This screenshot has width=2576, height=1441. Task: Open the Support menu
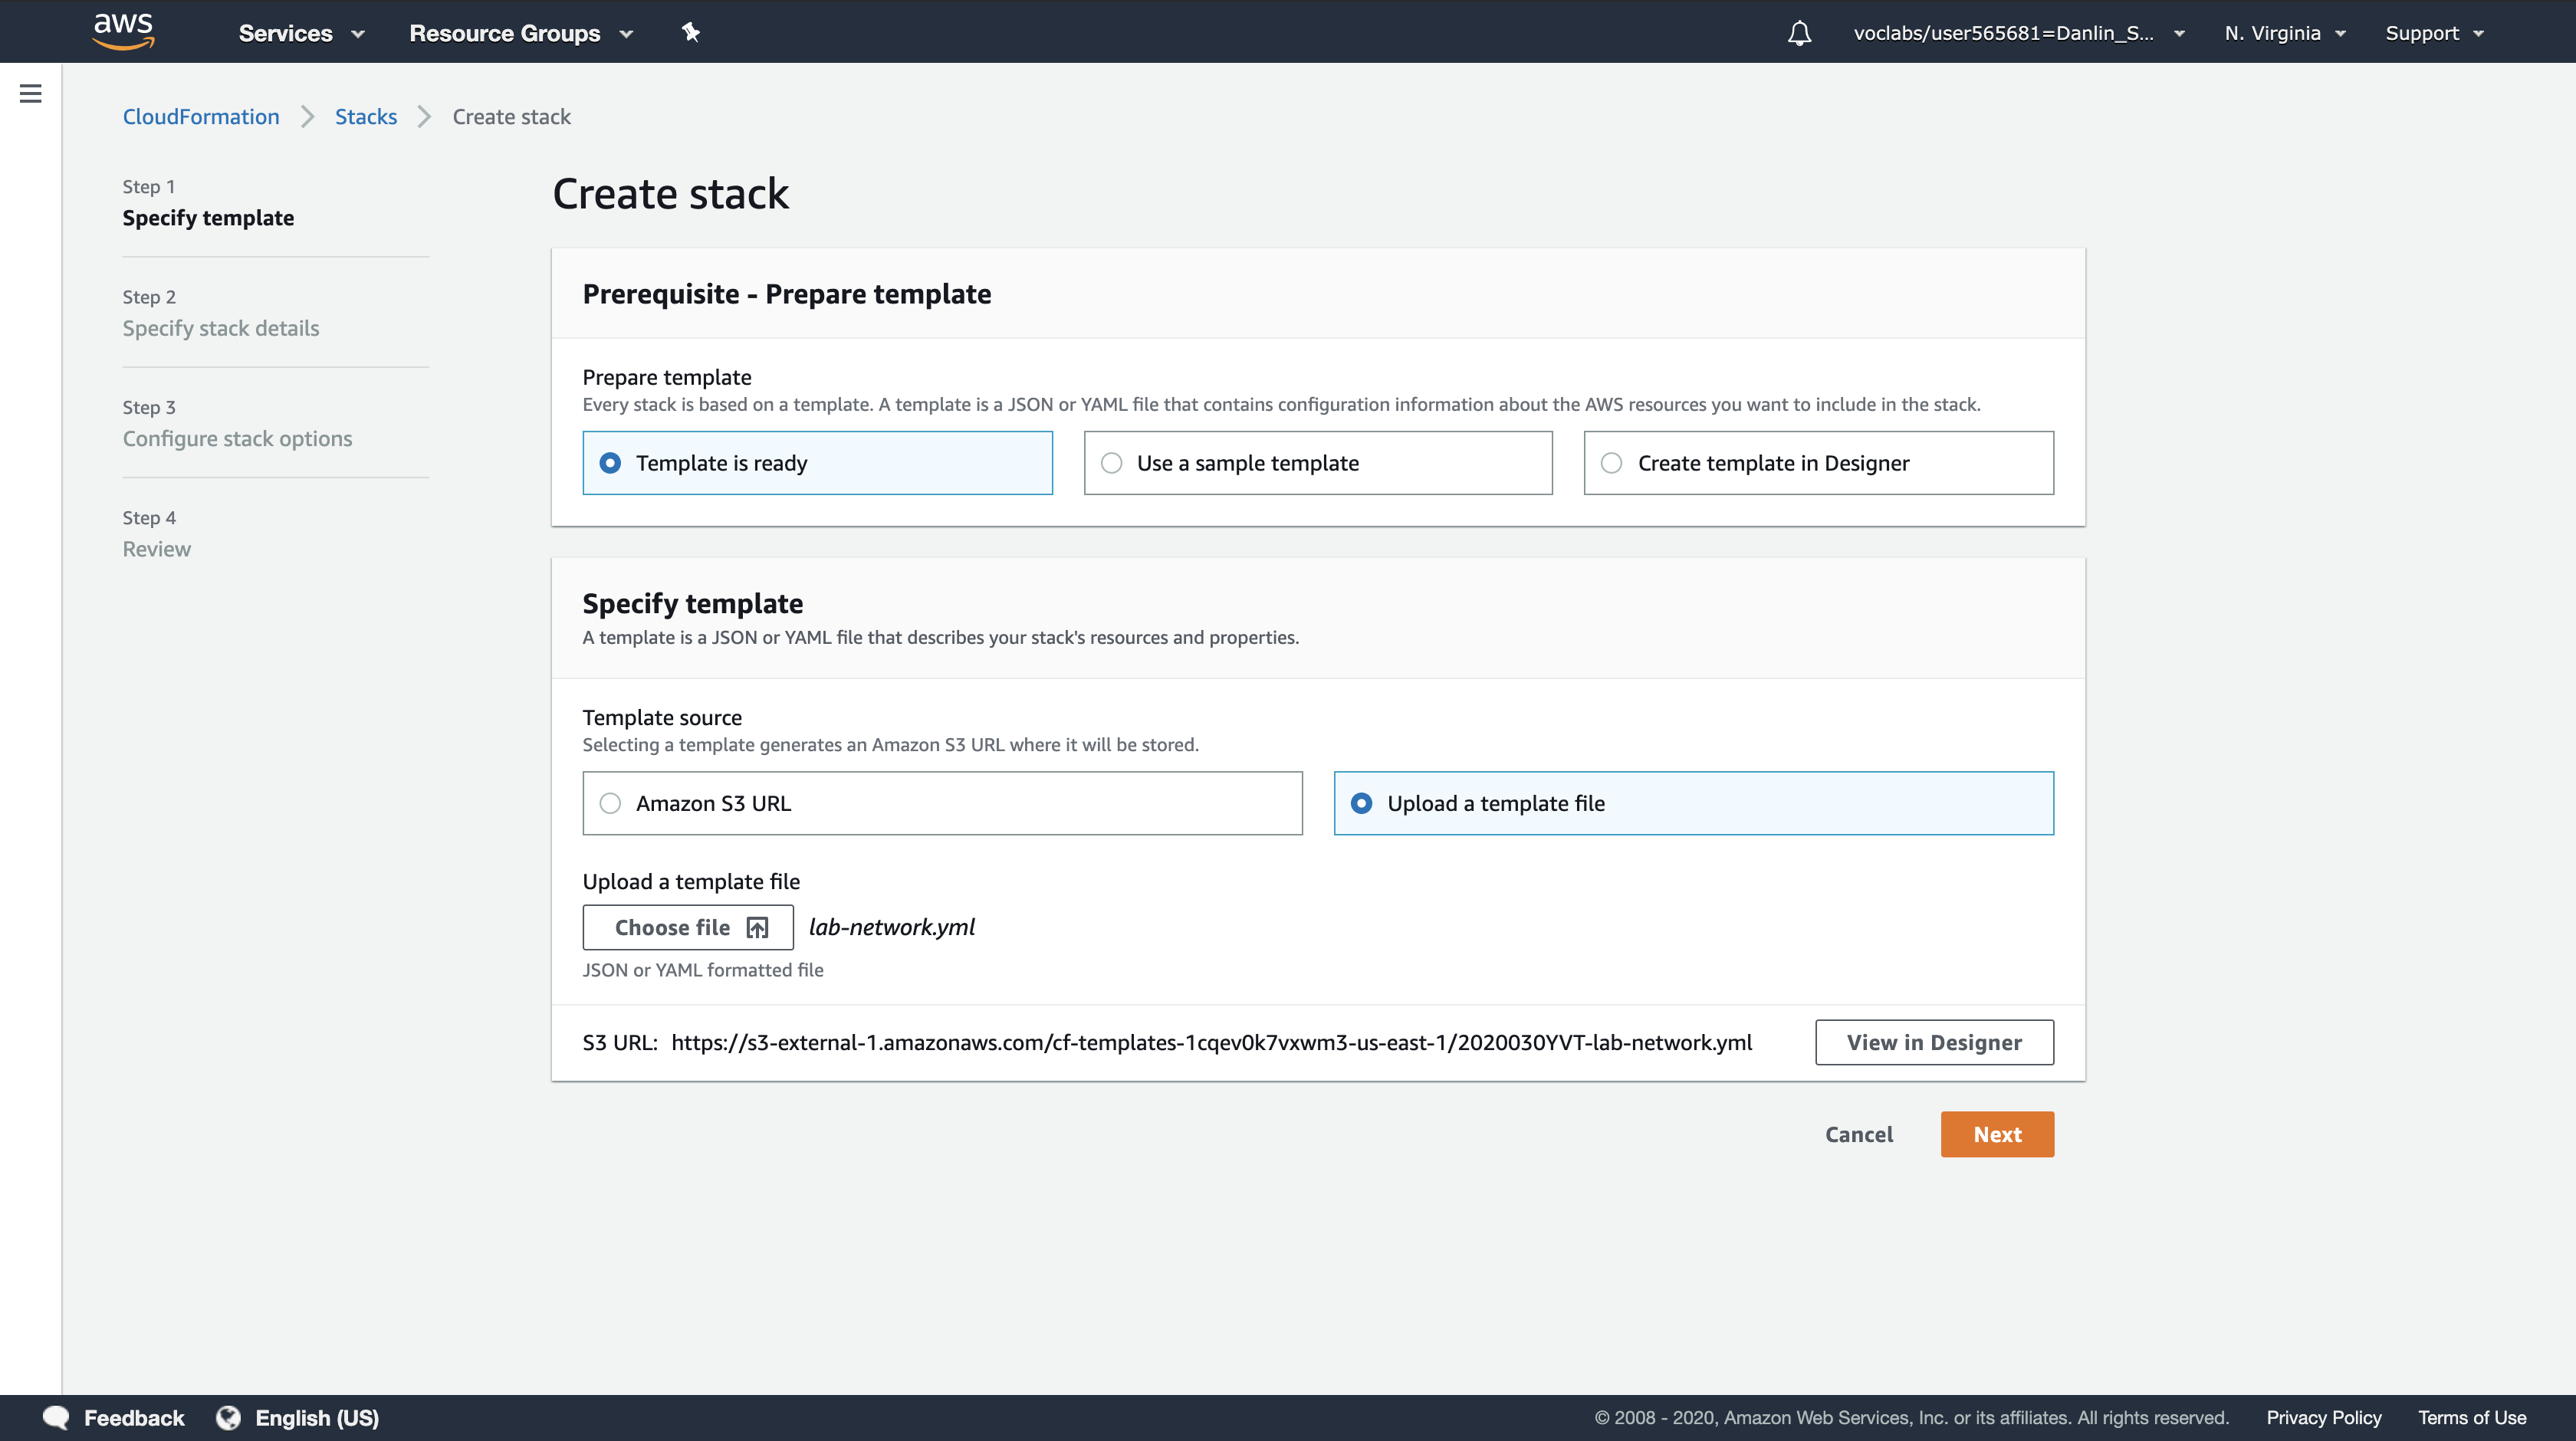[x=2434, y=33]
